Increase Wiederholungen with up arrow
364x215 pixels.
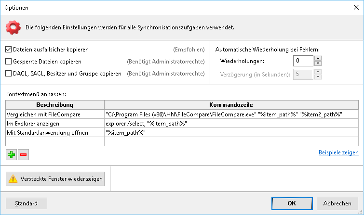(318, 58)
